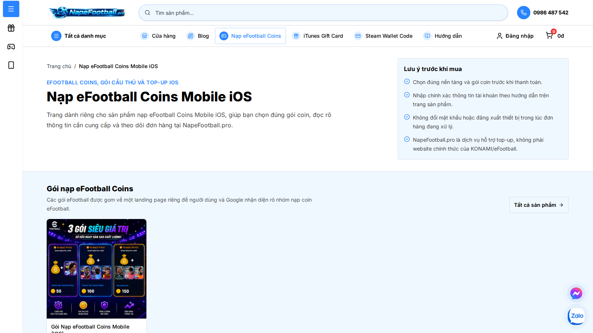This screenshot has width=593, height=333.
Task: Click the arrow in Tất cả sản phẩm button
Action: point(561,205)
